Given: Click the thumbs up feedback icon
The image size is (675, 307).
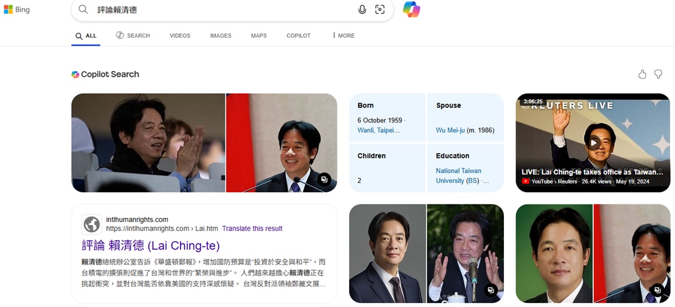Looking at the screenshot, I should tap(642, 74).
